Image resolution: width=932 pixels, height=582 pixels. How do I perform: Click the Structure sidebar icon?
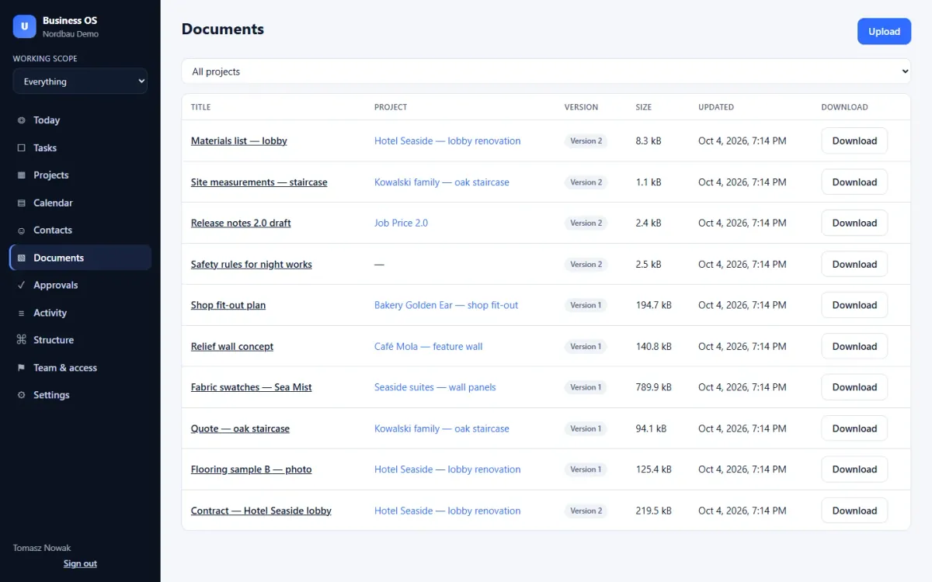pyautogui.click(x=21, y=340)
